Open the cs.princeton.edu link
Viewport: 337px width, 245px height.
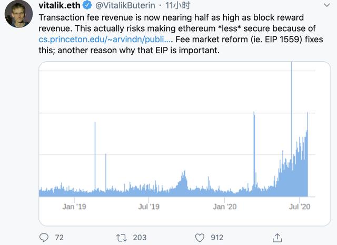pyautogui.click(x=105, y=40)
